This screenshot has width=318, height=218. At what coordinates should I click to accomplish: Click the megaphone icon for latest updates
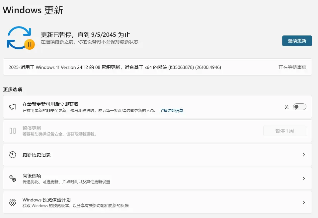click(13, 107)
